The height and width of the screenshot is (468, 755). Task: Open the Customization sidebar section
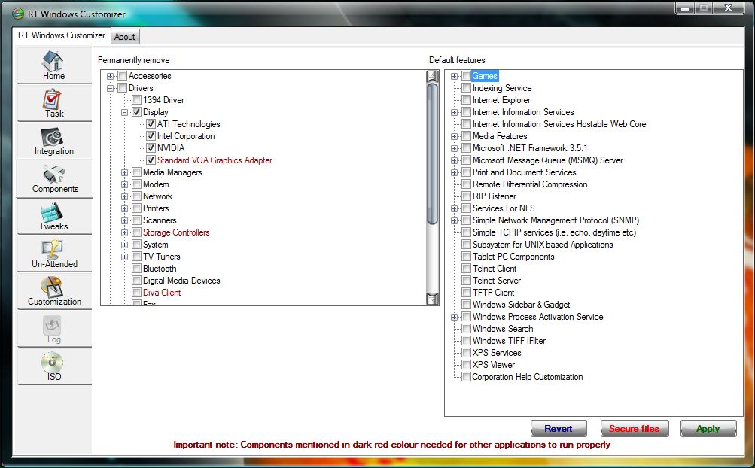pos(54,291)
